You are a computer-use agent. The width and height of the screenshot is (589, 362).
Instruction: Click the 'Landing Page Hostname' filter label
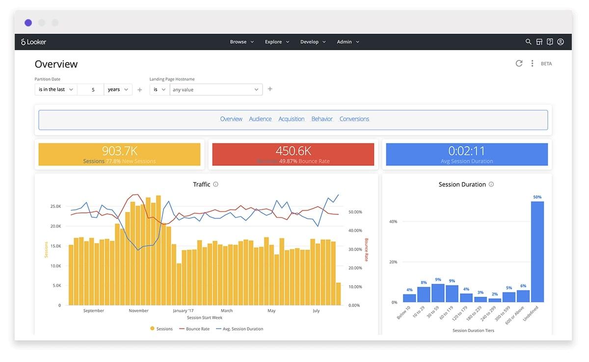point(172,79)
